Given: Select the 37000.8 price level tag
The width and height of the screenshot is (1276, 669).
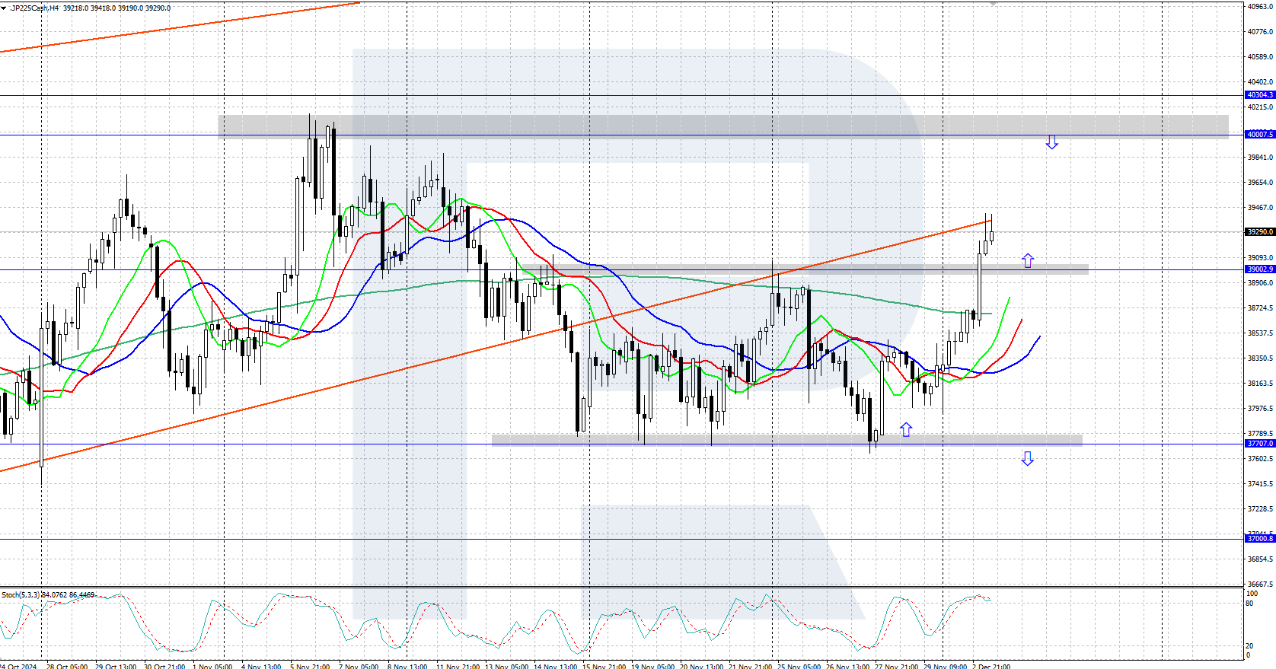Looking at the screenshot, I should (1259, 538).
